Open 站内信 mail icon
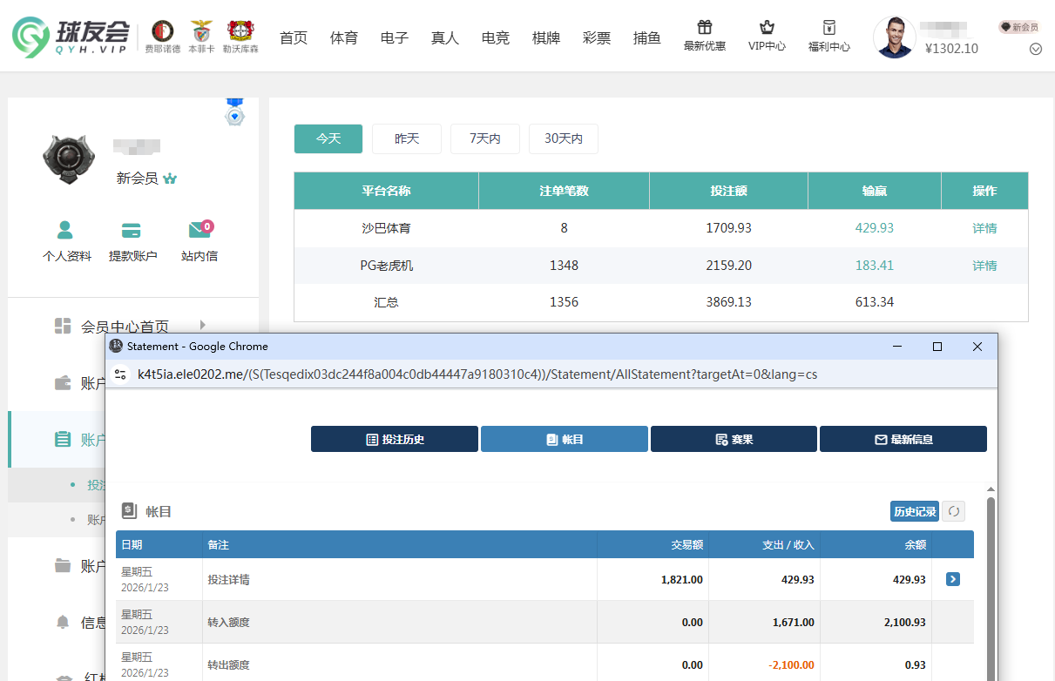 [200, 231]
